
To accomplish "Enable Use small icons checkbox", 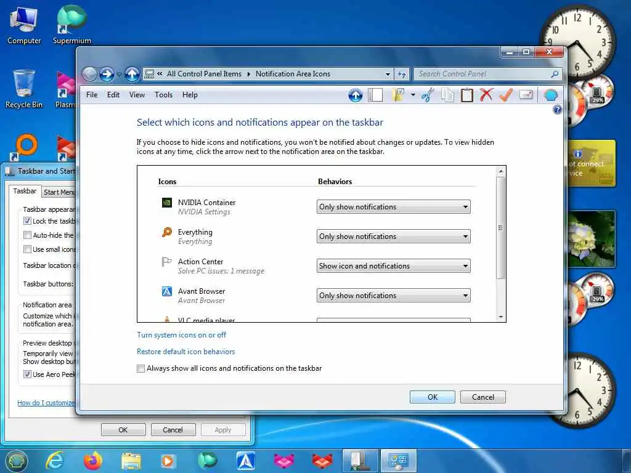I will 27,249.
